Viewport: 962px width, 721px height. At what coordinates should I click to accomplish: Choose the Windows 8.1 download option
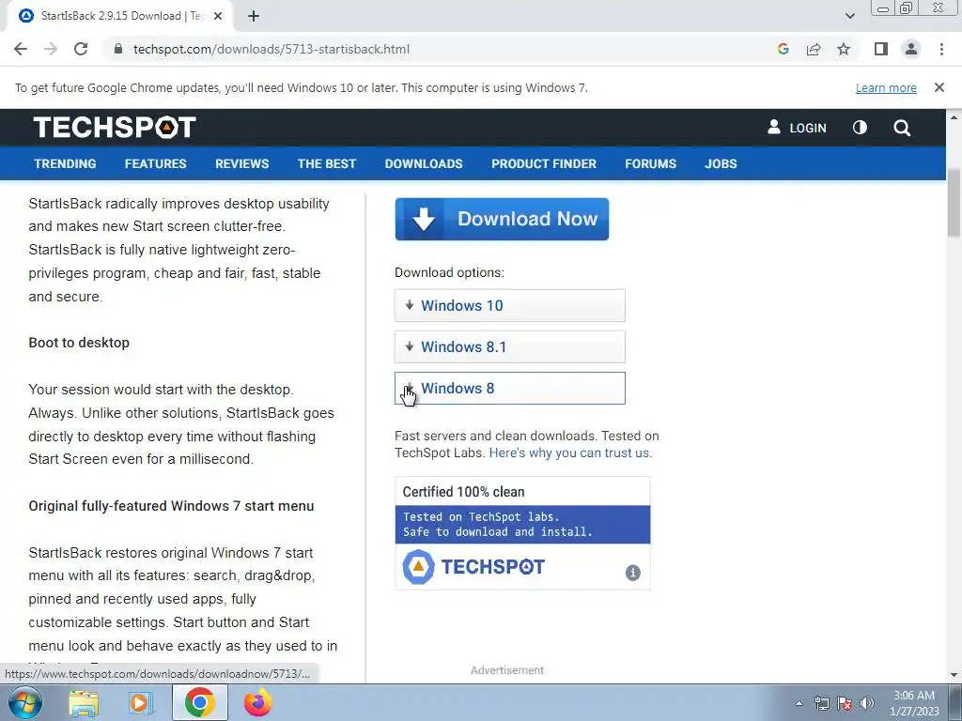tap(510, 347)
